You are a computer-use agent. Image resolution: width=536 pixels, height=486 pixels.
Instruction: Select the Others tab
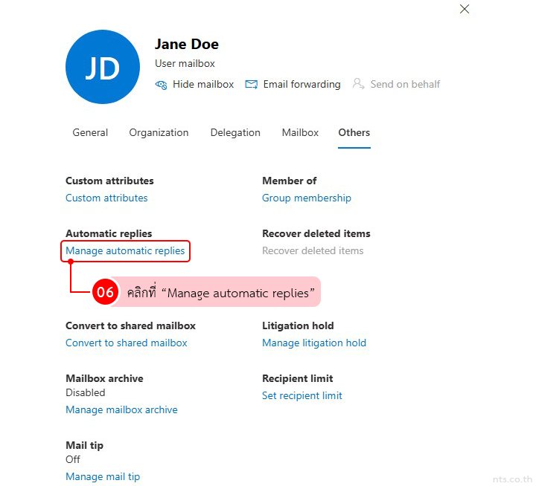coord(354,132)
